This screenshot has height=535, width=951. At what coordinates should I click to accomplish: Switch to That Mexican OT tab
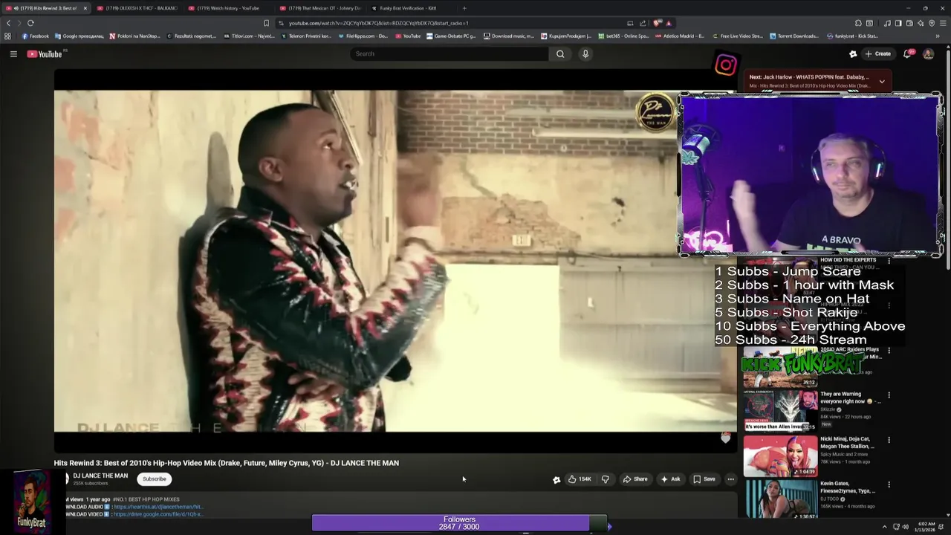tap(319, 8)
